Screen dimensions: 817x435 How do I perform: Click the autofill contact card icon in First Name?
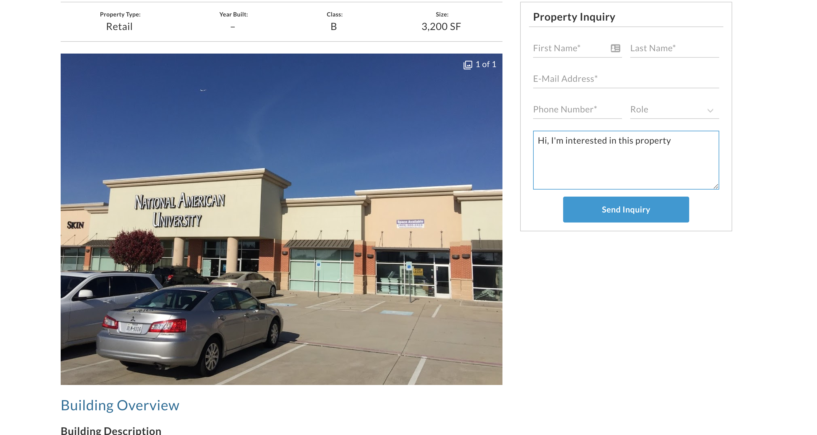(x=615, y=48)
